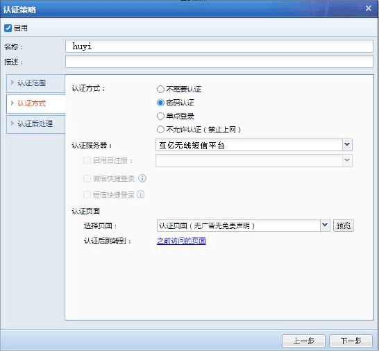Click the info icon beside 微信快捷登录
Image resolution: width=379 pixels, height=351 pixels.
point(142,178)
